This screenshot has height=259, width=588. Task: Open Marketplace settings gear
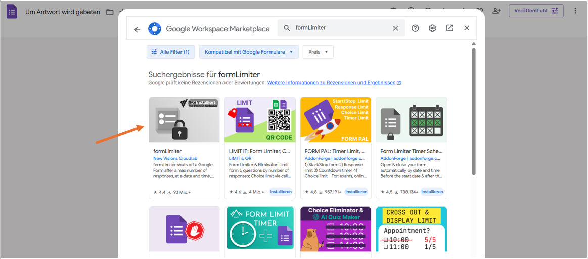coord(432,28)
